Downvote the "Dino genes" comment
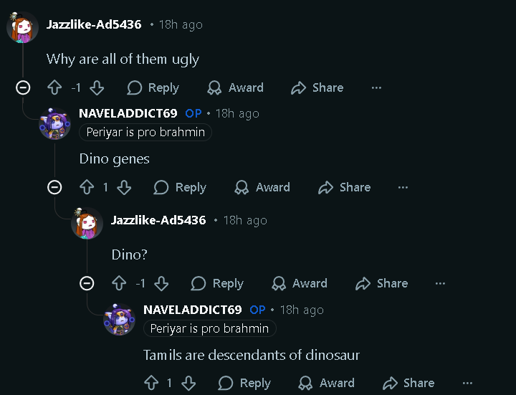 pyautogui.click(x=124, y=187)
